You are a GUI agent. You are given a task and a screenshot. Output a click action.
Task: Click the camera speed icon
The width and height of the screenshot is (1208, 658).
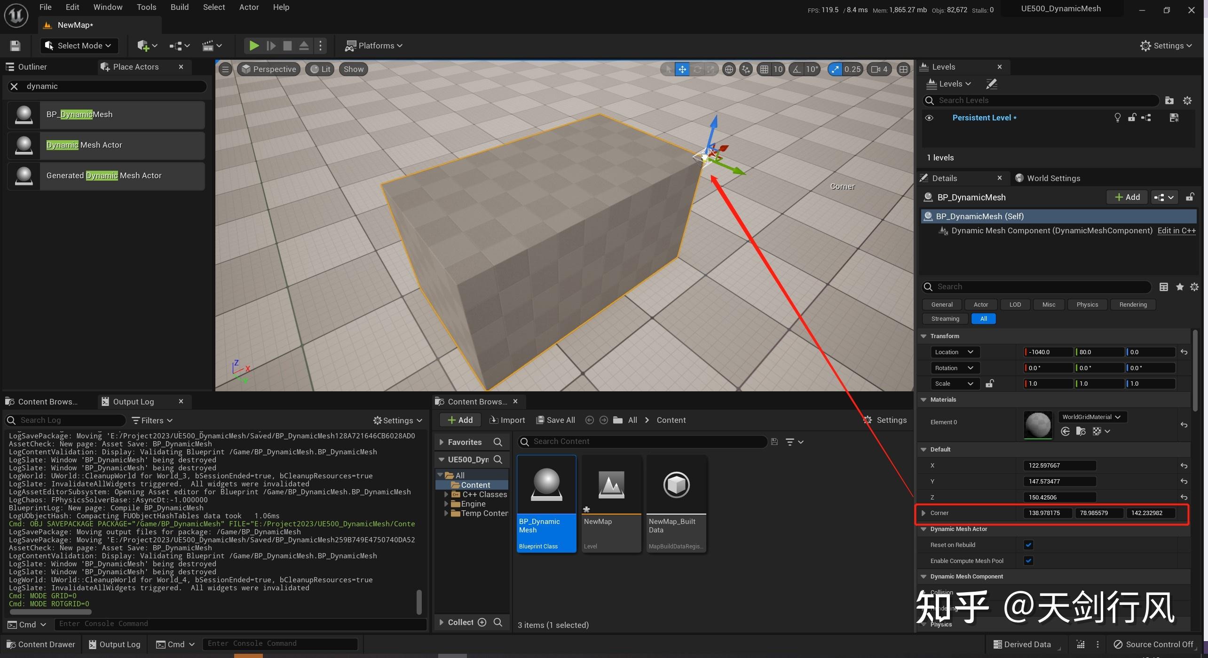click(x=875, y=70)
